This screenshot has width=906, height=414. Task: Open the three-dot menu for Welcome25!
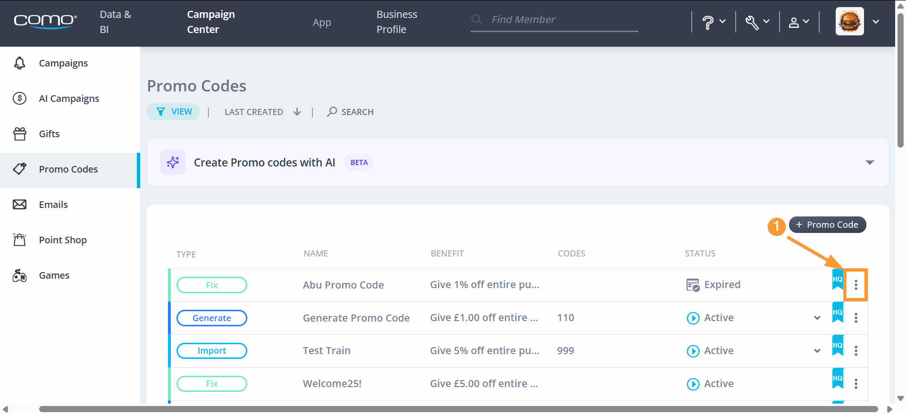pos(856,384)
